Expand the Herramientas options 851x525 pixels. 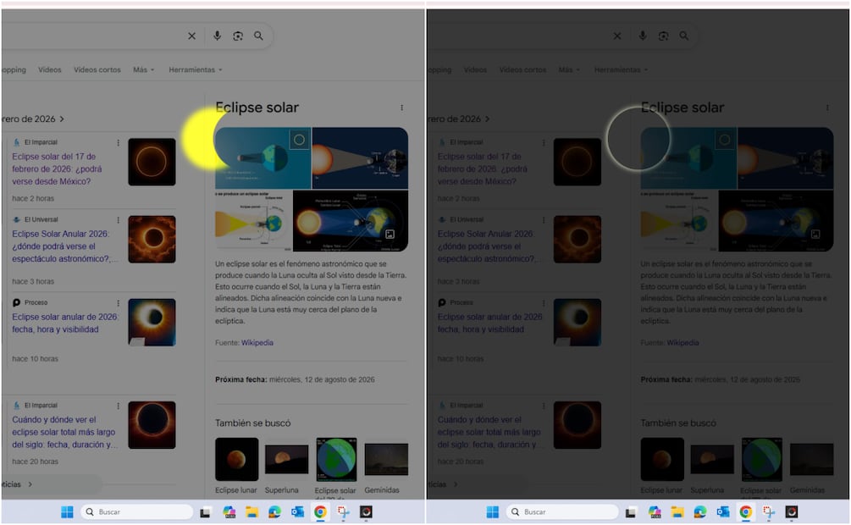193,69
